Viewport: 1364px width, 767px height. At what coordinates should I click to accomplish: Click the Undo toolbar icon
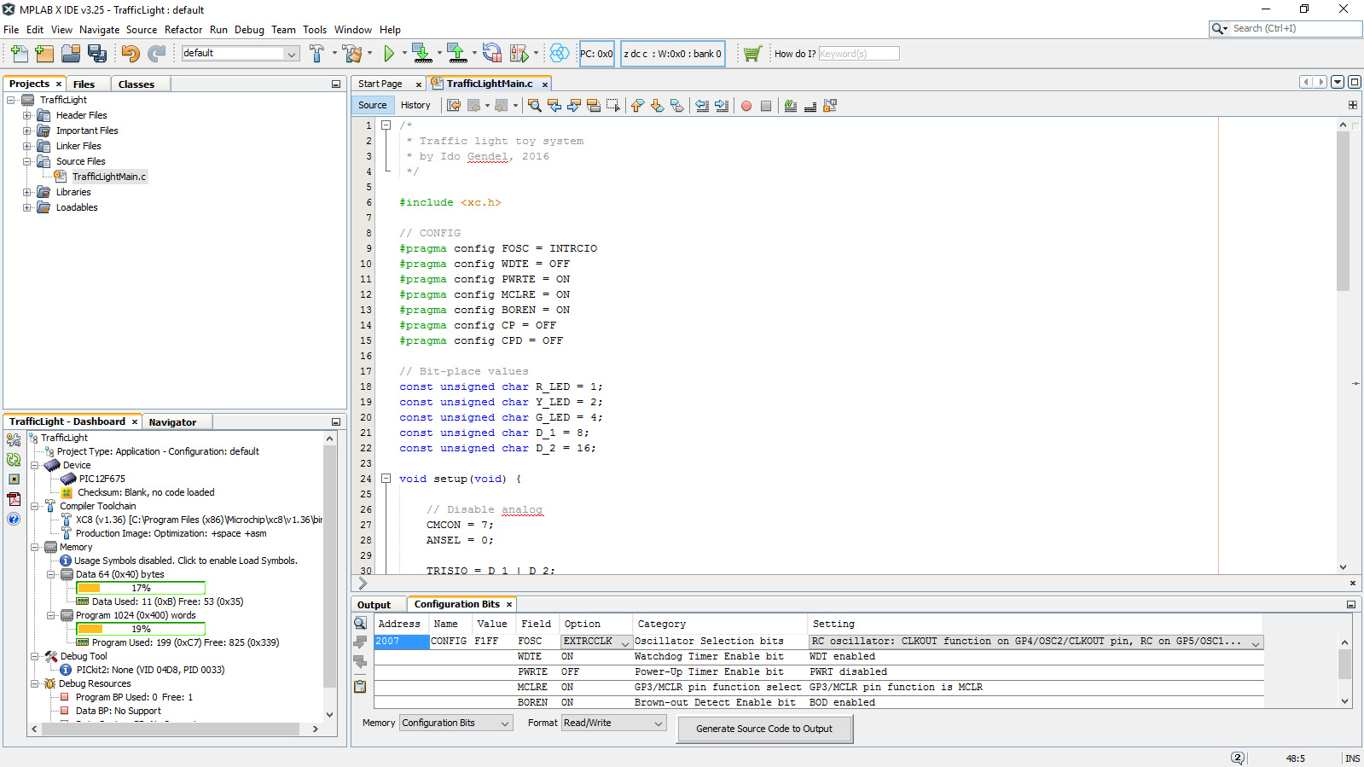(131, 54)
